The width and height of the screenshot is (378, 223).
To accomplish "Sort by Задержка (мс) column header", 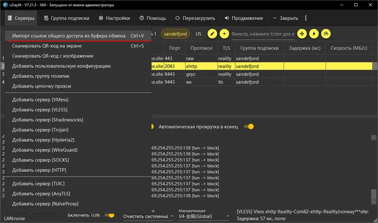I will (x=304, y=48).
